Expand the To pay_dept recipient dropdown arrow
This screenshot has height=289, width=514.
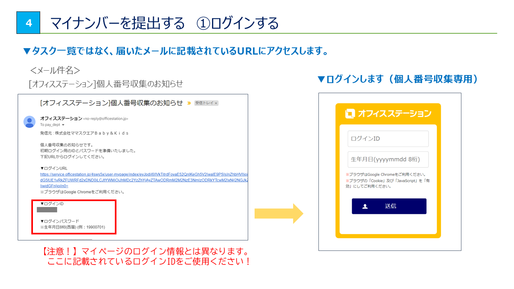tap(63, 125)
